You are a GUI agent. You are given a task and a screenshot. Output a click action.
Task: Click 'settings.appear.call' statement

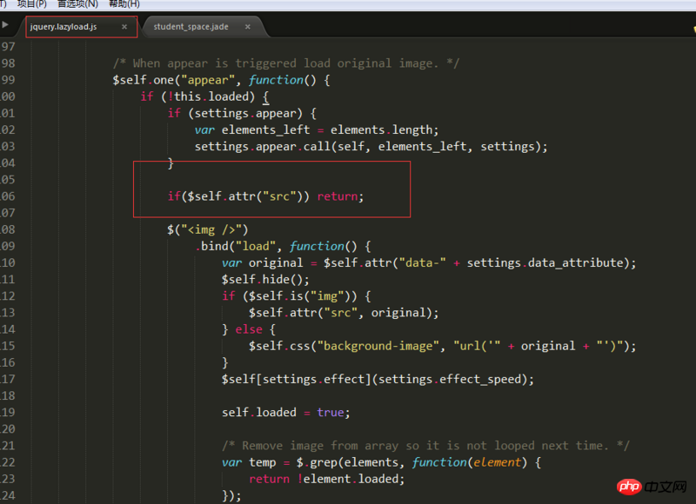pyautogui.click(x=262, y=146)
